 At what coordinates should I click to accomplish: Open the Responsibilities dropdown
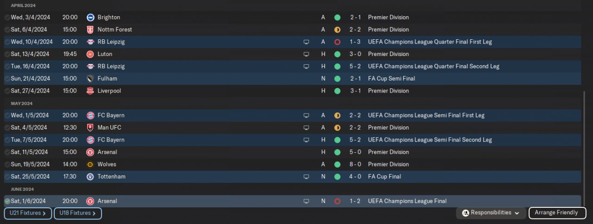pyautogui.click(x=491, y=213)
